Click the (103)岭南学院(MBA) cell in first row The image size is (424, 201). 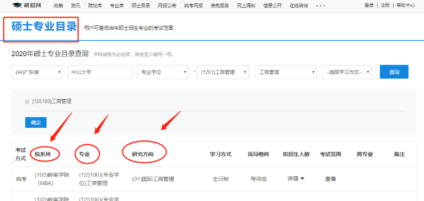click(52, 179)
